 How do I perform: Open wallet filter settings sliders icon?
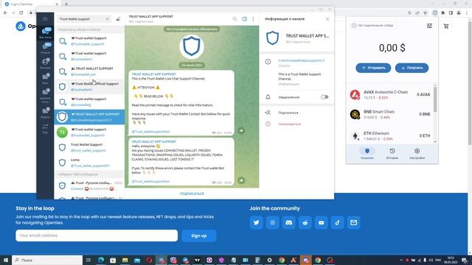429,26
